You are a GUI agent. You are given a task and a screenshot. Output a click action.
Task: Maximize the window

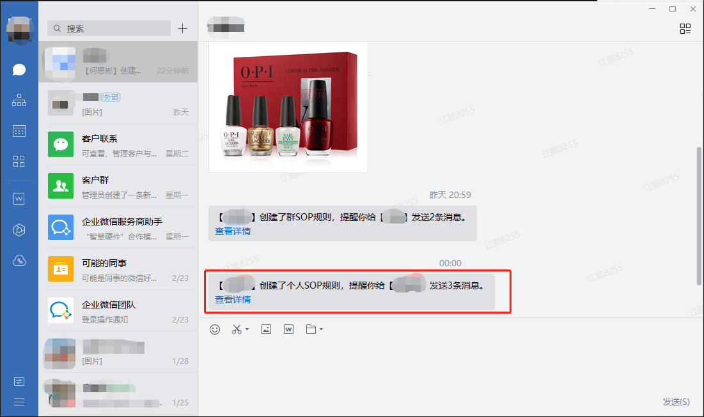pos(673,9)
